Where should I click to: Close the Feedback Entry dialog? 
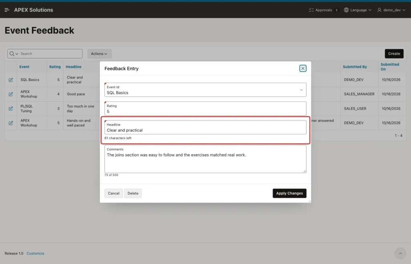point(303,68)
